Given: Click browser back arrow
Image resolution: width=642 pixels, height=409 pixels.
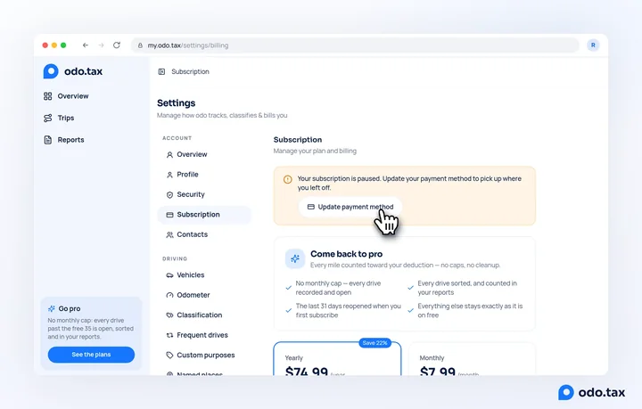Looking at the screenshot, I should [86, 45].
